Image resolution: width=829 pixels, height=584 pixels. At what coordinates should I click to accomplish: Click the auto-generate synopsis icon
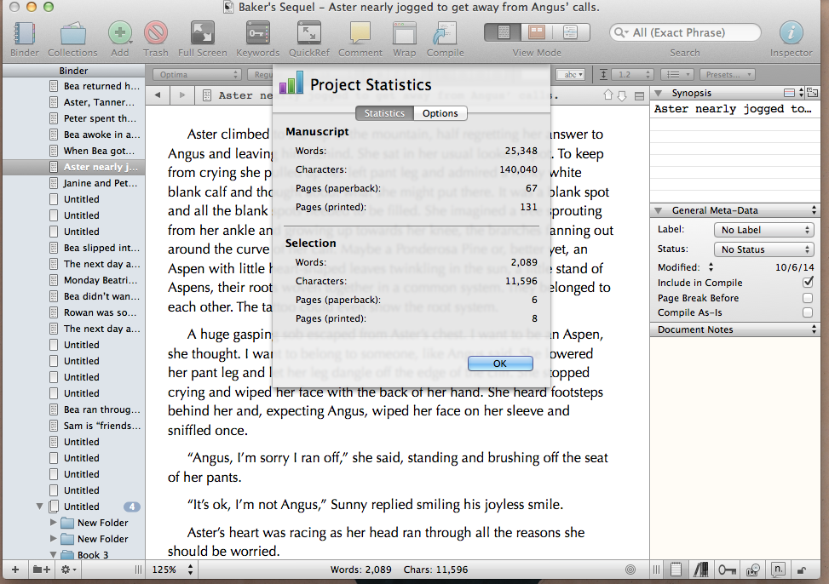point(813,93)
